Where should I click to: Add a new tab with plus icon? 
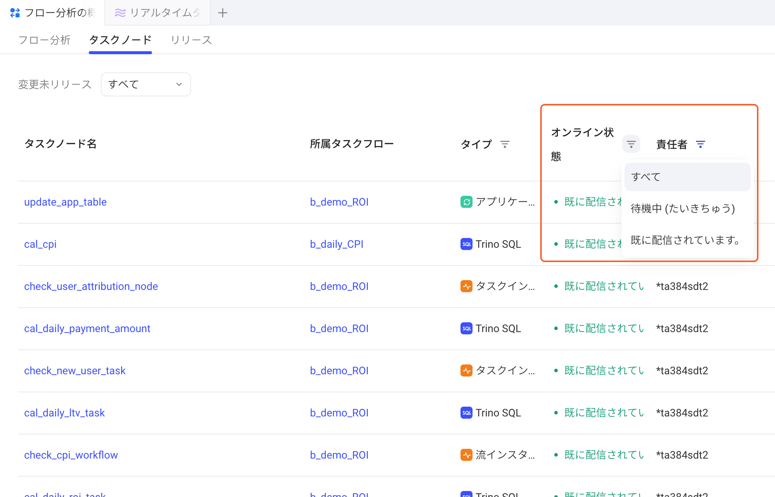(223, 13)
